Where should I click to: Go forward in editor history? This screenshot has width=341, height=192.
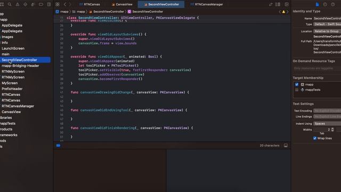point(70,4)
